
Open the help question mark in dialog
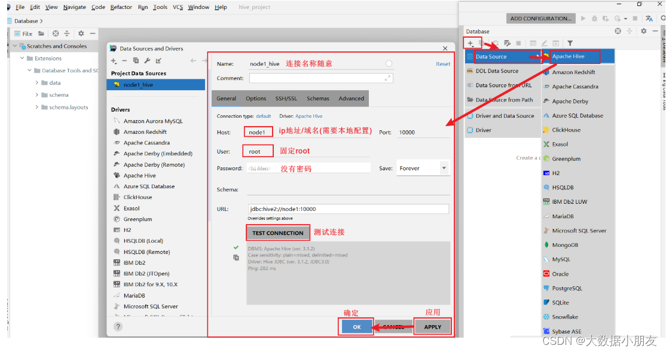(x=118, y=326)
